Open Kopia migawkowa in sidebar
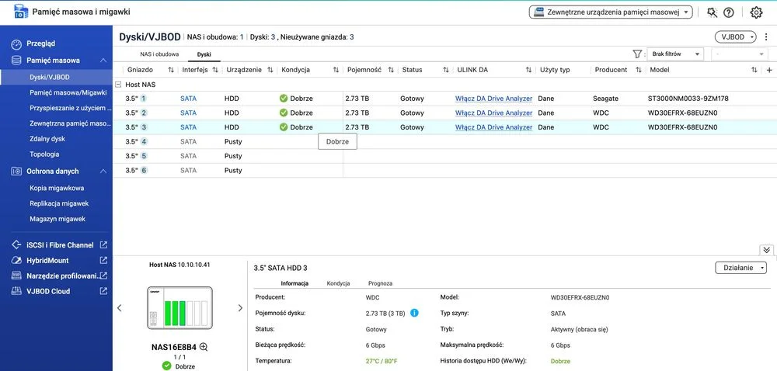 [56, 188]
